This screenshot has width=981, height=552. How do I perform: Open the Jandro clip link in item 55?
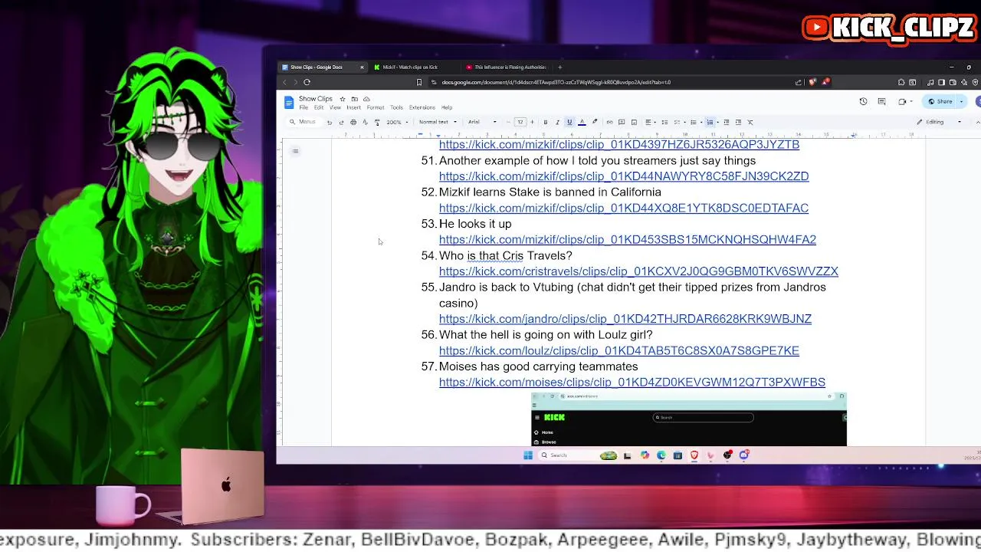click(625, 319)
